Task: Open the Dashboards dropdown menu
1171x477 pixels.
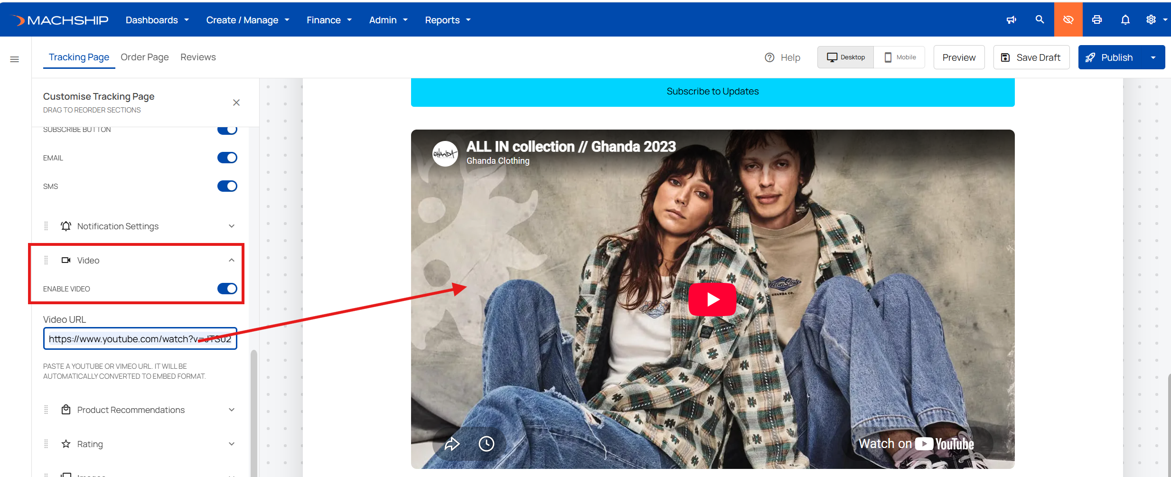Action: [158, 20]
